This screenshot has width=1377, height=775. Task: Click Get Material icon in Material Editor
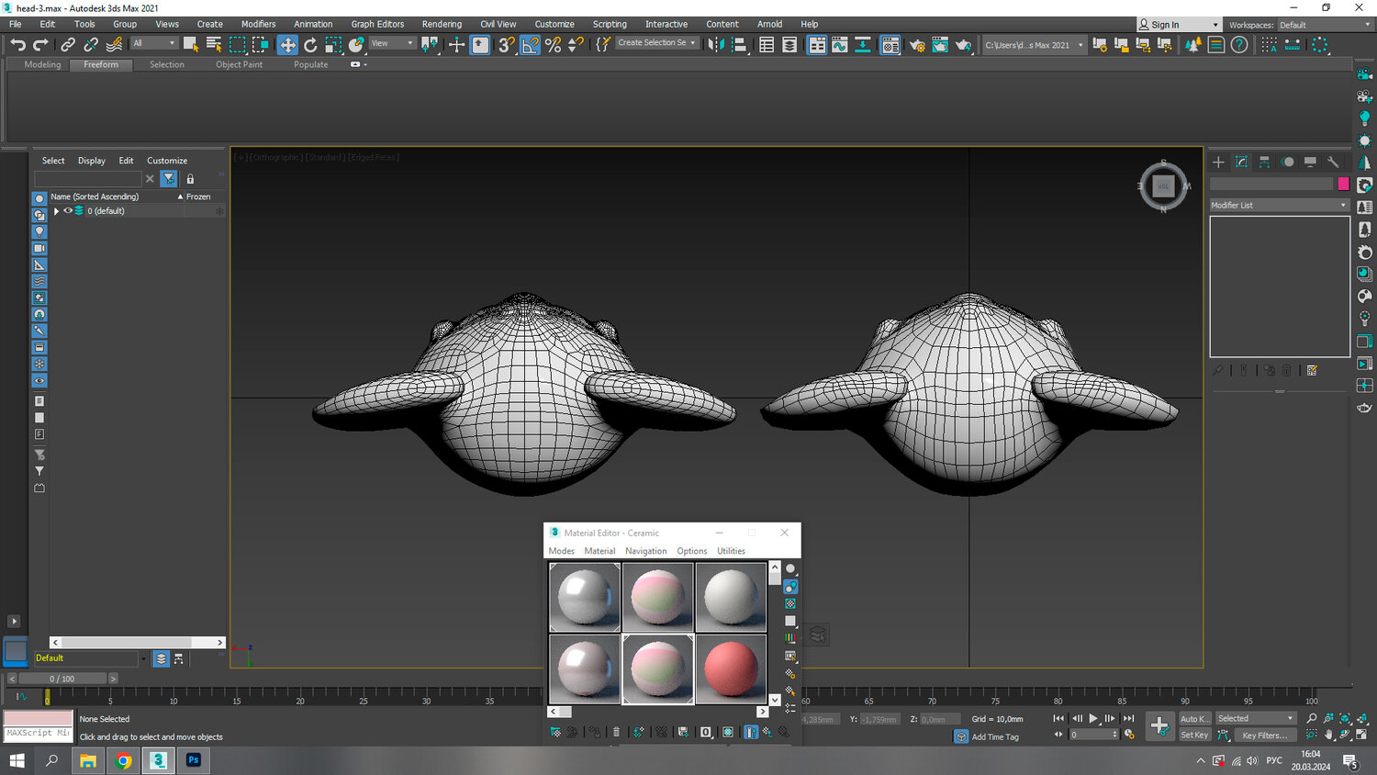tap(555, 732)
